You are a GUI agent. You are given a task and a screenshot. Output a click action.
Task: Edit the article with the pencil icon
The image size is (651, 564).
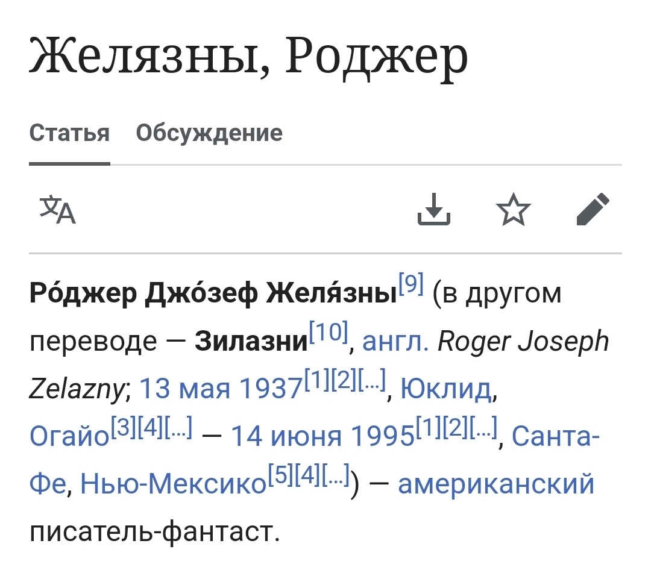coord(593,209)
